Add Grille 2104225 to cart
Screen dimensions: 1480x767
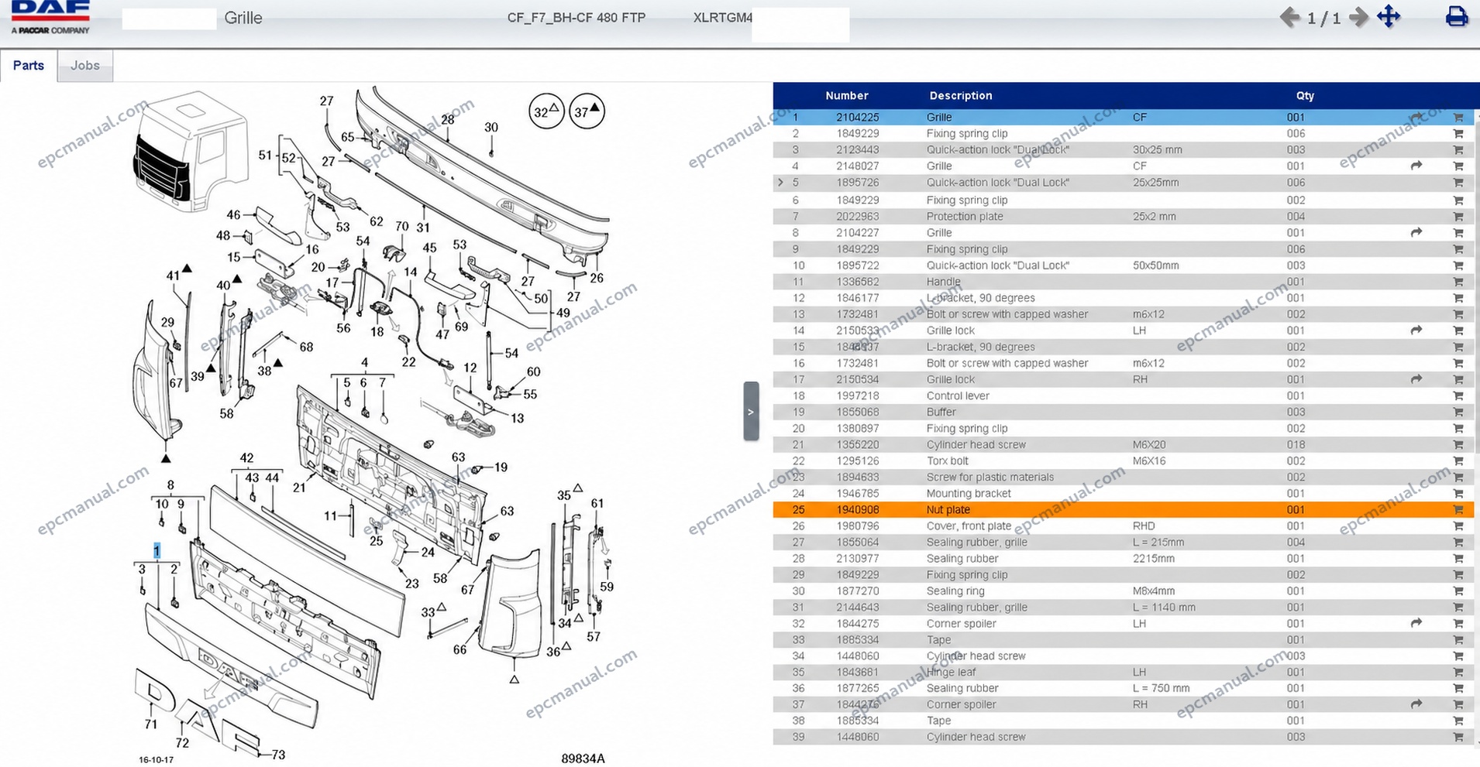point(1458,118)
